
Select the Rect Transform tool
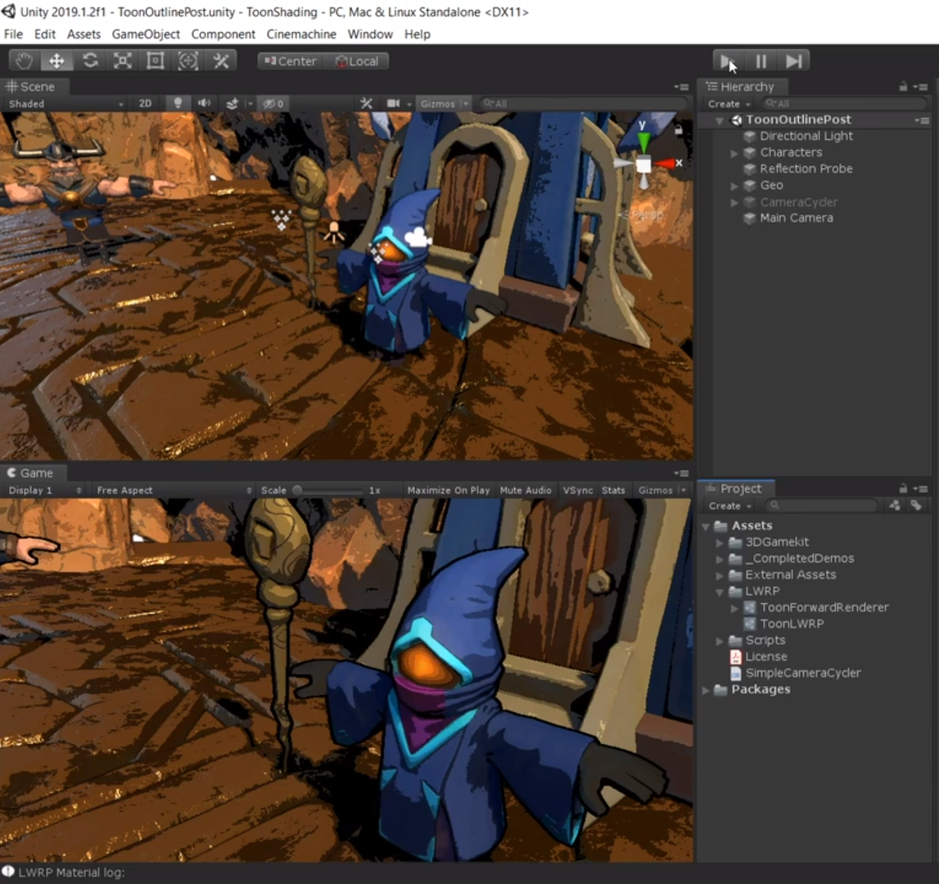156,61
